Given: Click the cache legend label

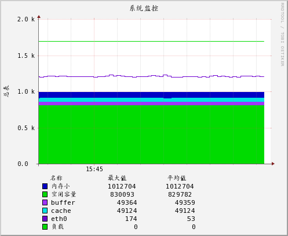Looking at the screenshot, I should click(x=61, y=211).
